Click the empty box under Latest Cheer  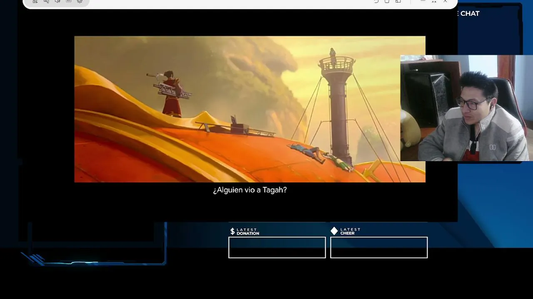click(x=379, y=248)
